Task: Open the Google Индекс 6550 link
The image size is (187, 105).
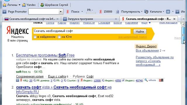Action: point(118,80)
